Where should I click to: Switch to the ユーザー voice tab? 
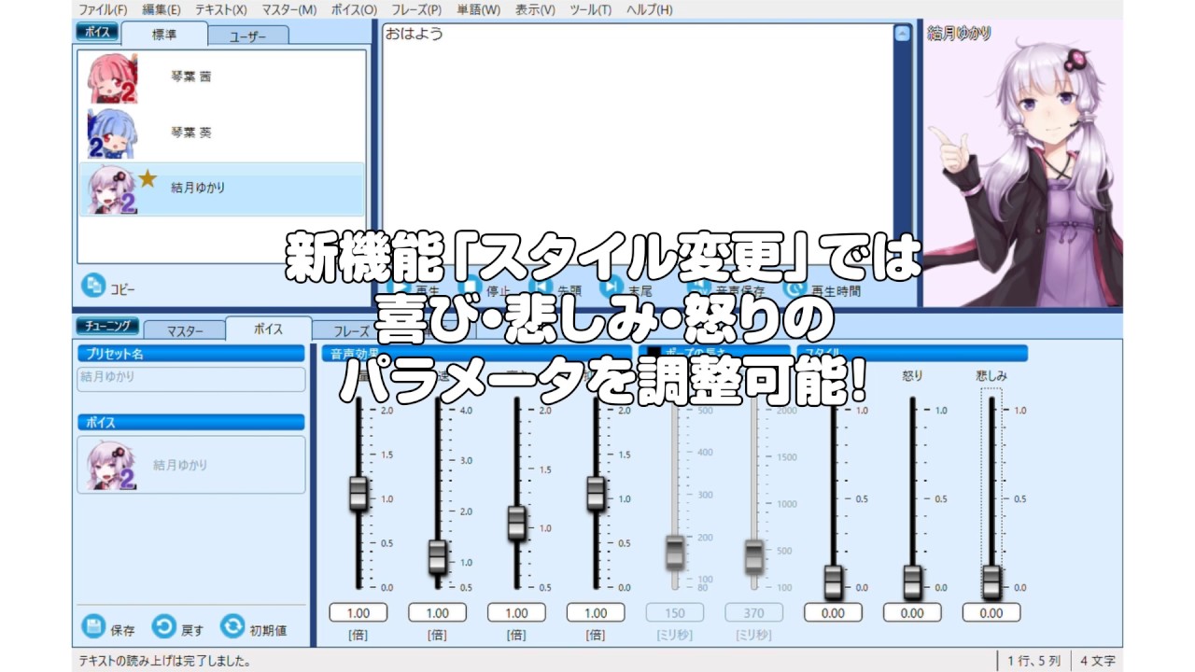click(247, 35)
